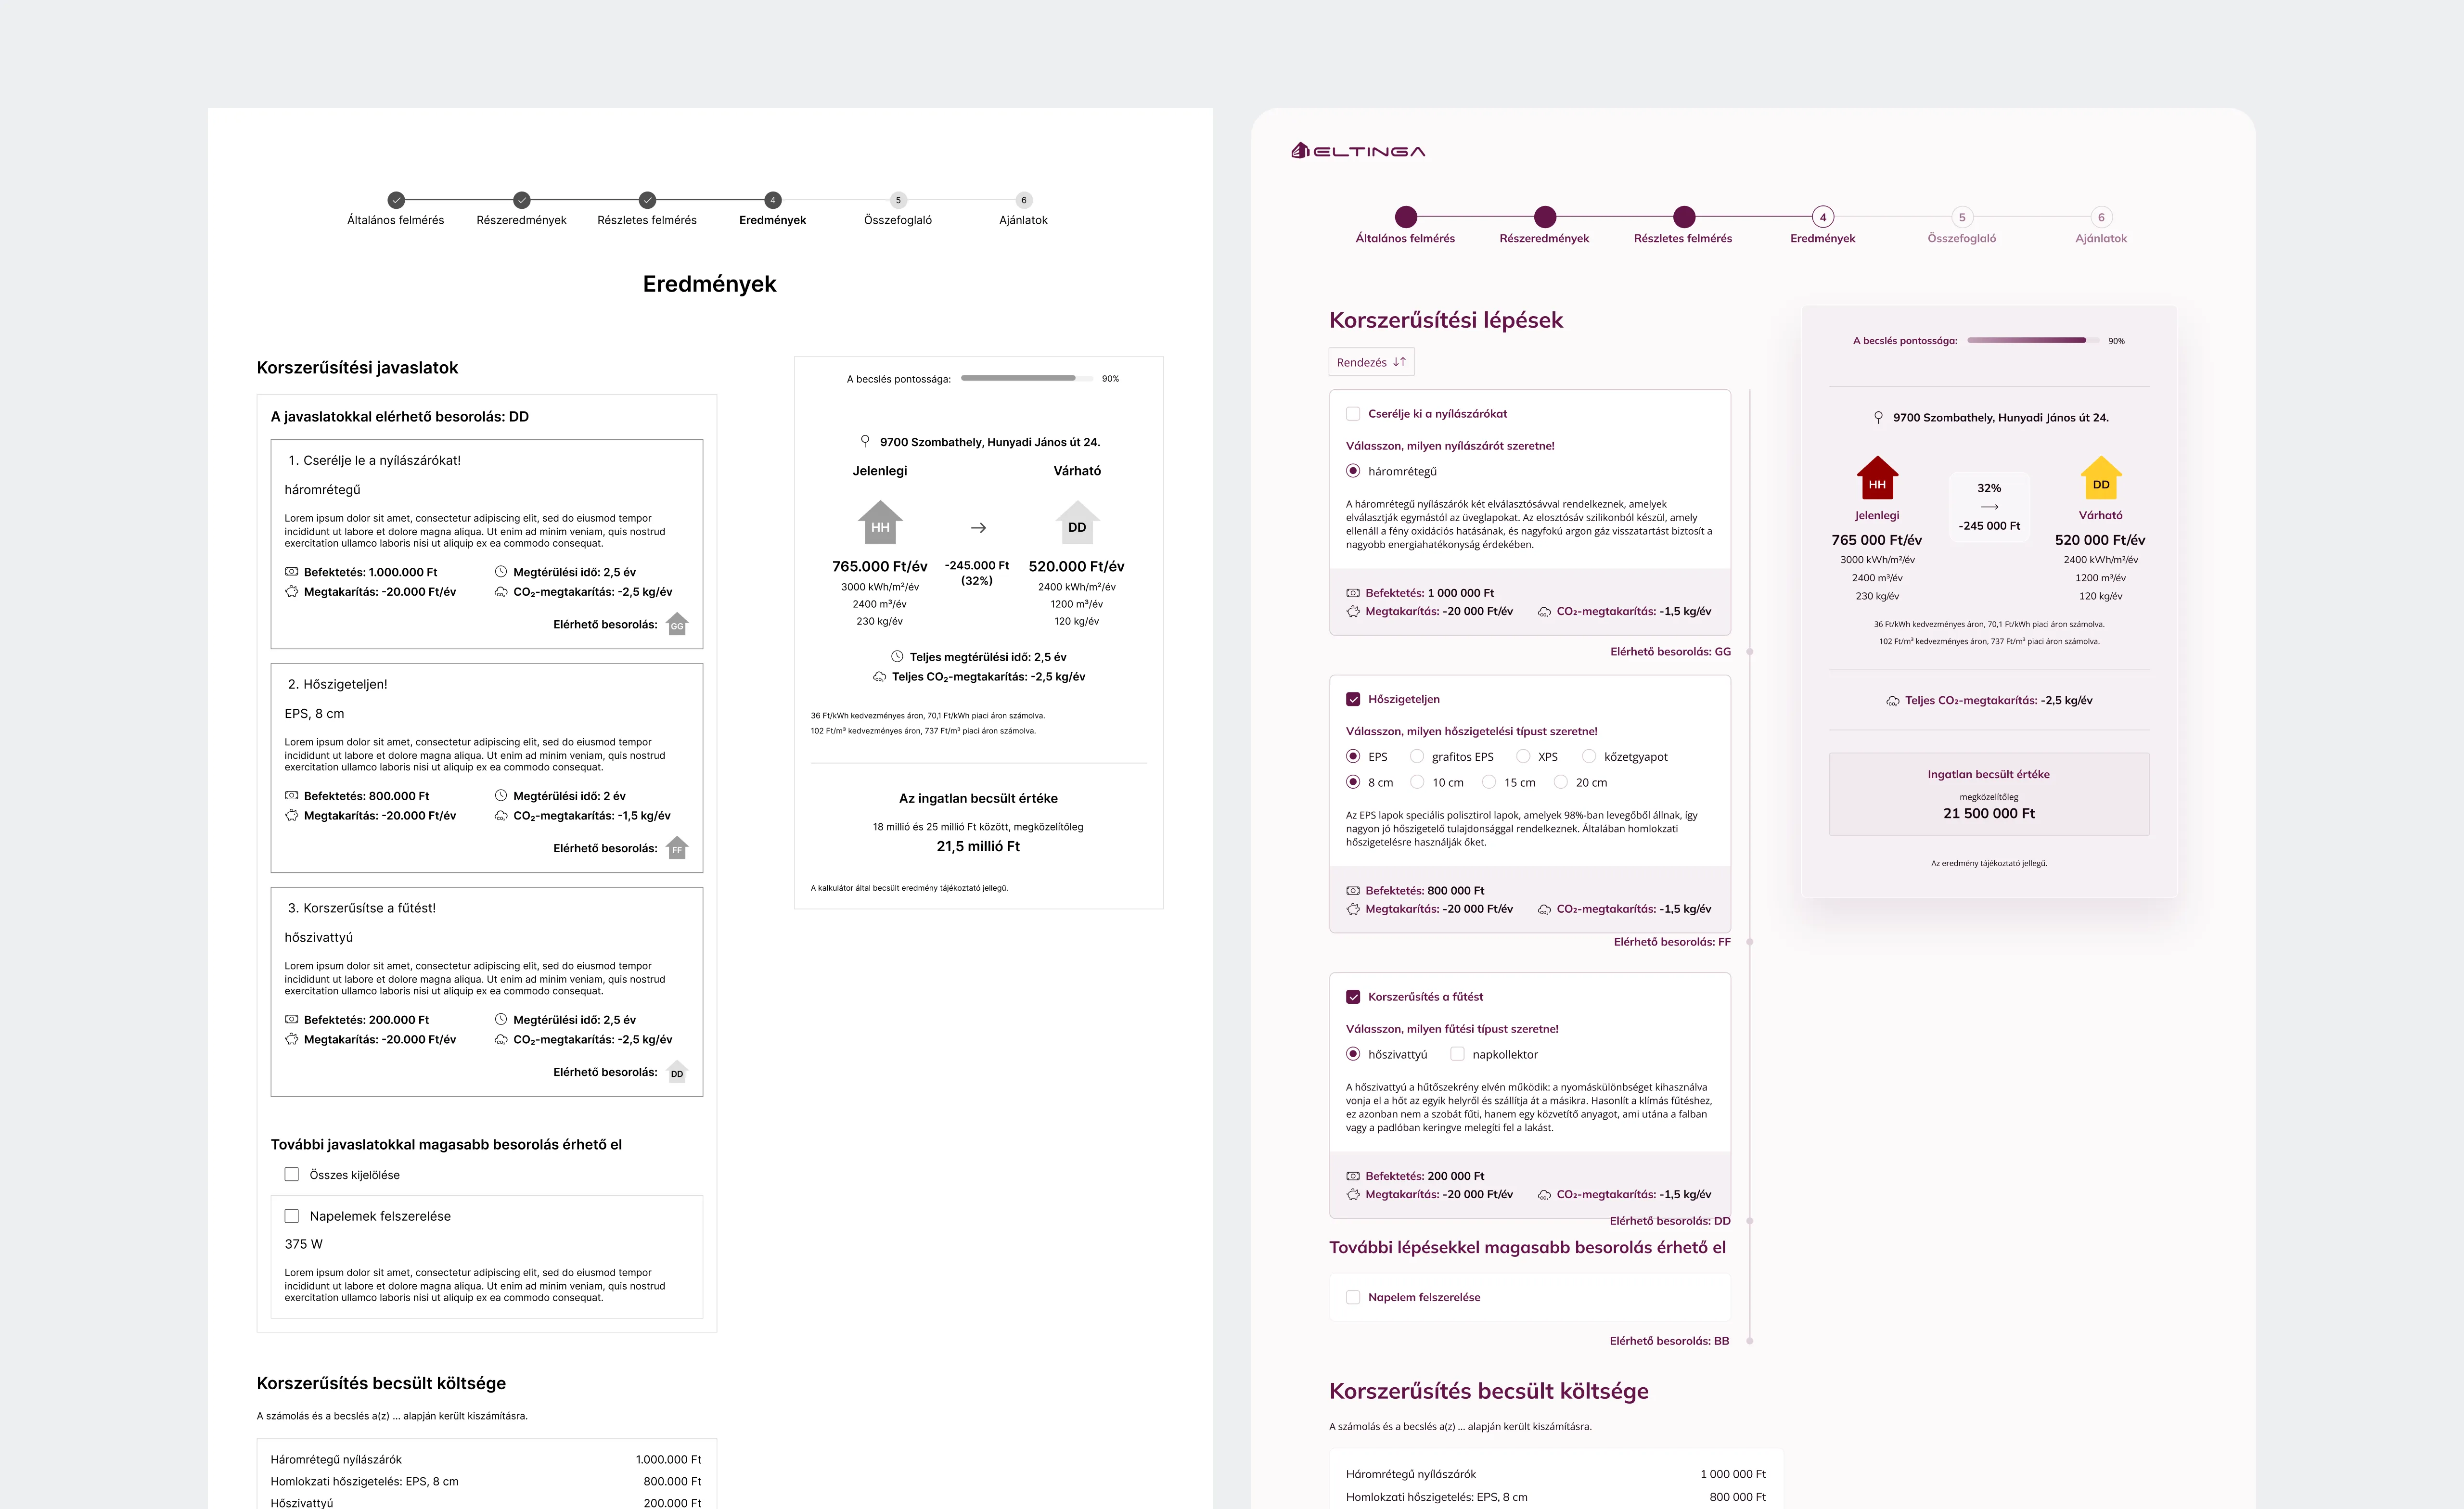Click the GG rating house icon in step 1
Screen dimensions: 2464x1509
click(677, 624)
